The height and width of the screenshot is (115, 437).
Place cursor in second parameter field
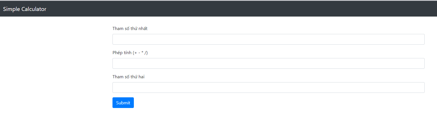pyautogui.click(x=268, y=88)
